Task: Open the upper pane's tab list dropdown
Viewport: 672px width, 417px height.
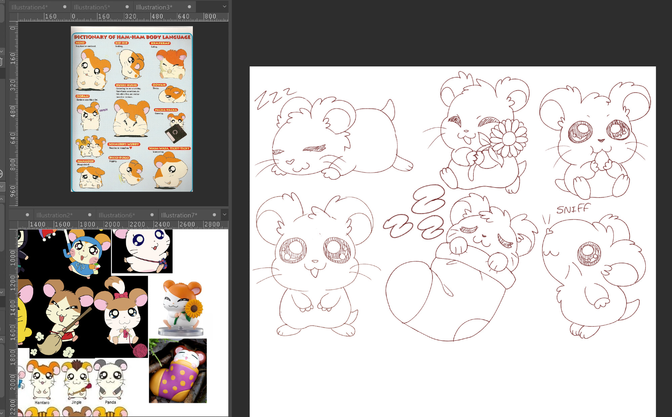Action: point(224,7)
